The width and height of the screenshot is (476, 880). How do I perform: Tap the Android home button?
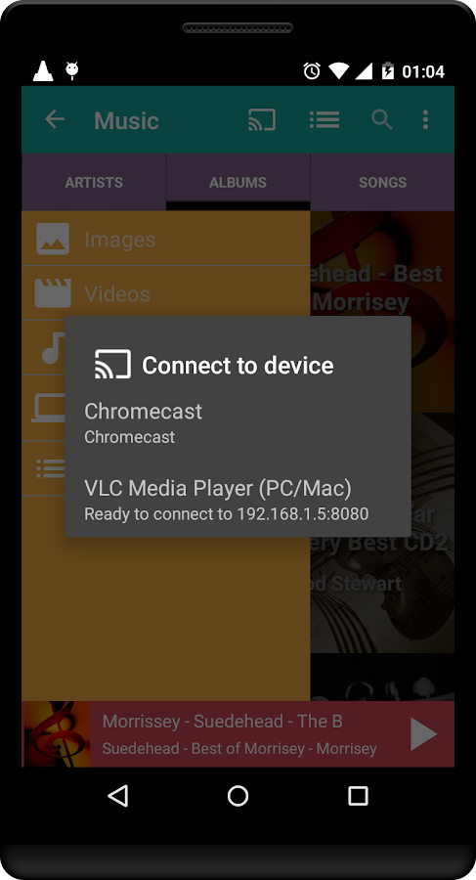coord(238,796)
